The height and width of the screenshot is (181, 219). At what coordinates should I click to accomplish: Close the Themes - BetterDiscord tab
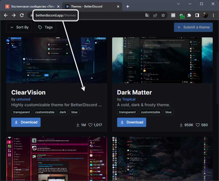[x=118, y=6]
